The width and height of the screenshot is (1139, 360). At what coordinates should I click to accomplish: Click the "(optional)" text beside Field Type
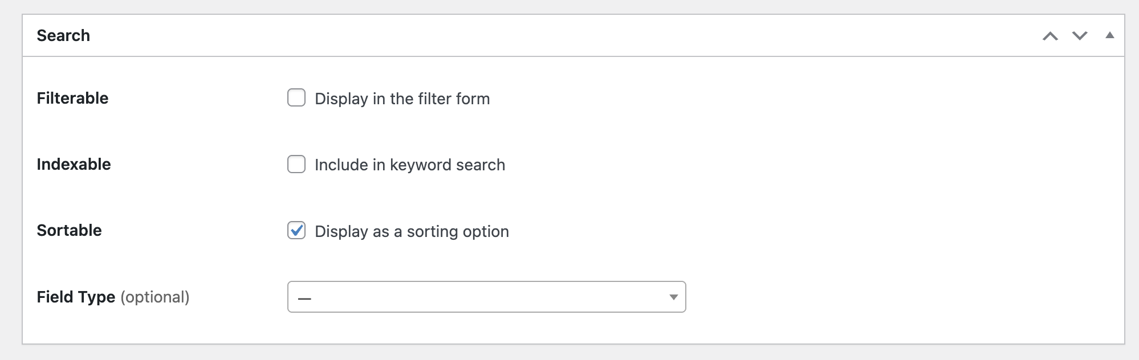tap(154, 297)
